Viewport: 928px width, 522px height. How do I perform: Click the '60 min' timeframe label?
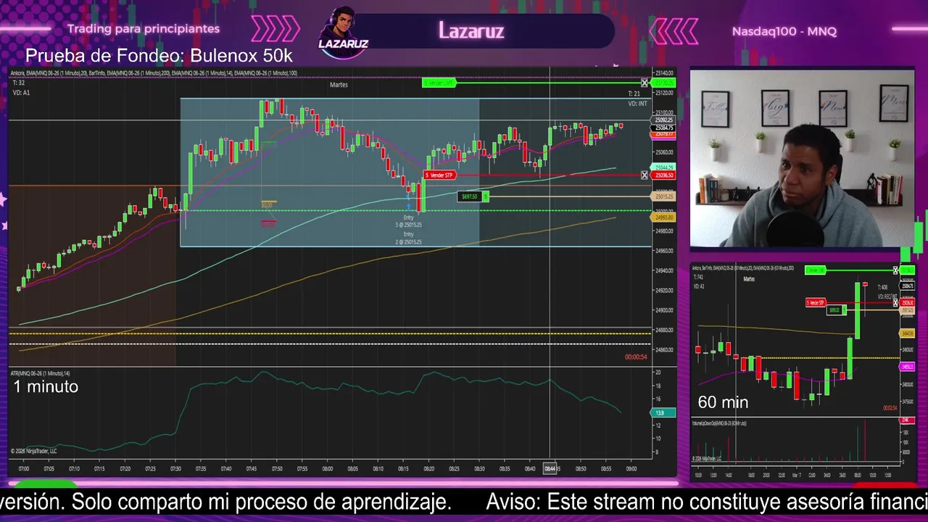[x=723, y=402]
